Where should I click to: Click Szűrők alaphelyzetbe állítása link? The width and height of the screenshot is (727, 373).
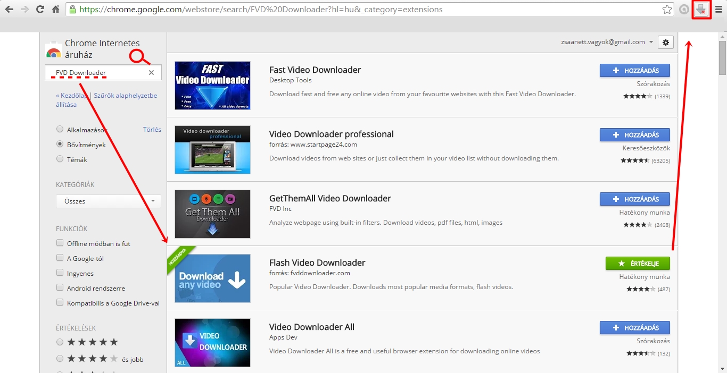tap(106, 100)
